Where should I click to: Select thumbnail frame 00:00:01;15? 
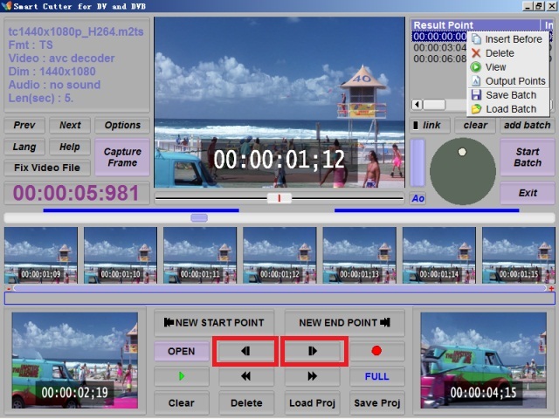tap(519, 256)
